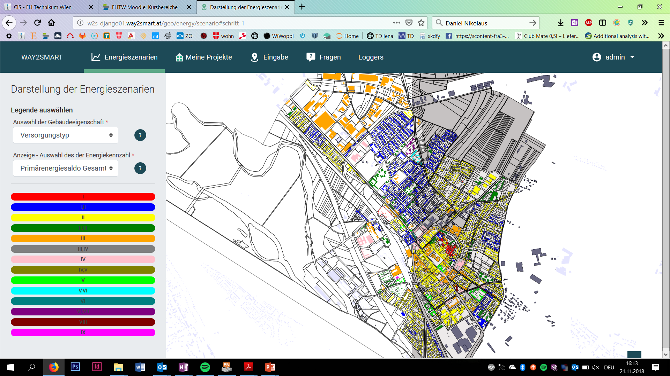The image size is (670, 376).
Task: Open Spotify from the Windows taskbar
Action: (x=205, y=367)
